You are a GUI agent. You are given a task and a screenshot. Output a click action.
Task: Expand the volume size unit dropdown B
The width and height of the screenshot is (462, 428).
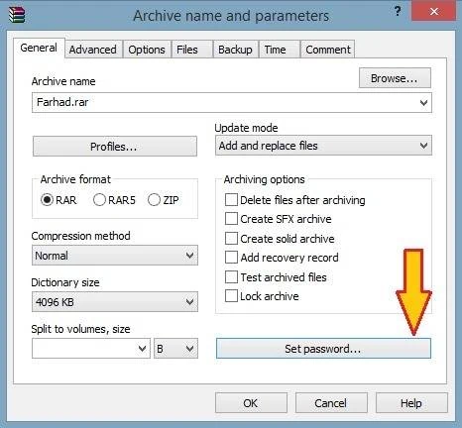(x=175, y=349)
